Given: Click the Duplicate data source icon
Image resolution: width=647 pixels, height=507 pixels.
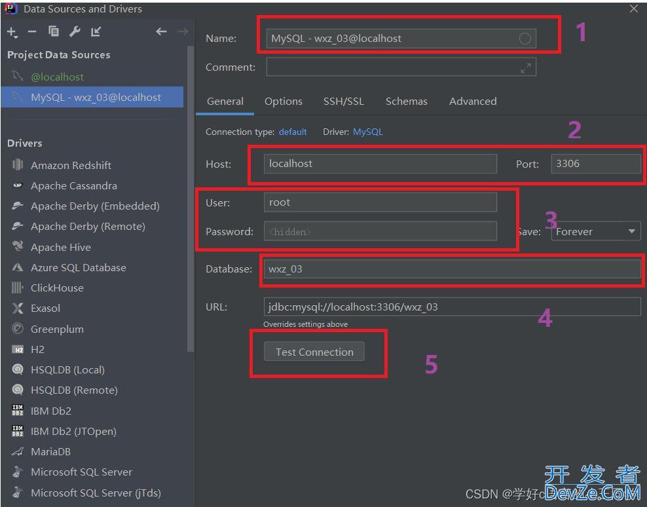Looking at the screenshot, I should coord(54,31).
